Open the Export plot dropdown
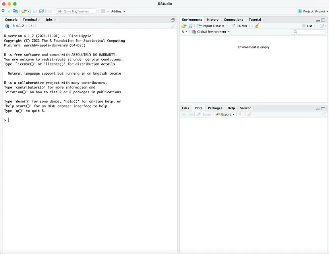Screen dimensions: 329x254 [225, 114]
